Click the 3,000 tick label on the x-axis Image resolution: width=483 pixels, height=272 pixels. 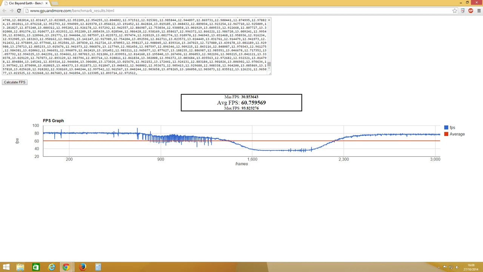[435, 159]
